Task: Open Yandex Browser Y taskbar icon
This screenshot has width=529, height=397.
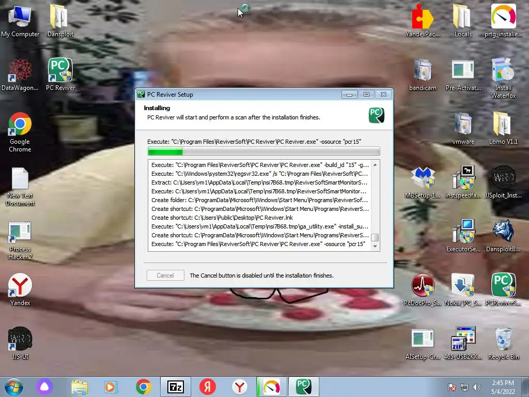Action: point(240,387)
